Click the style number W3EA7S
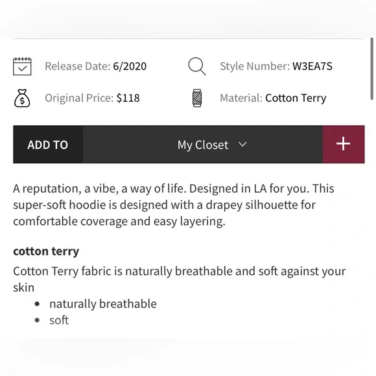The image size is (376, 376). point(312,66)
